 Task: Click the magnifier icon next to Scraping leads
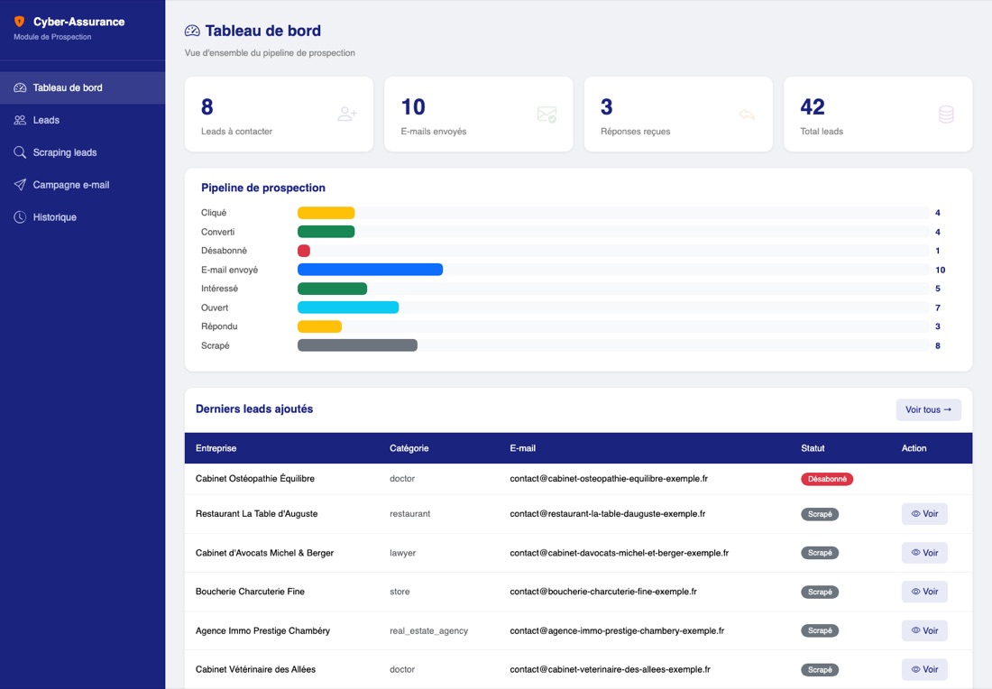20,152
